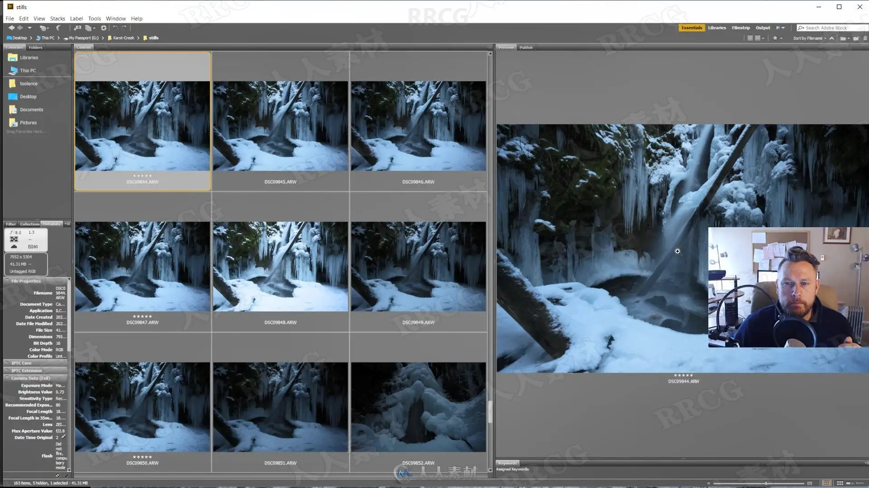Open in Camera Raw aperture icon
This screenshot has height=488, width=869.
[x=104, y=28]
